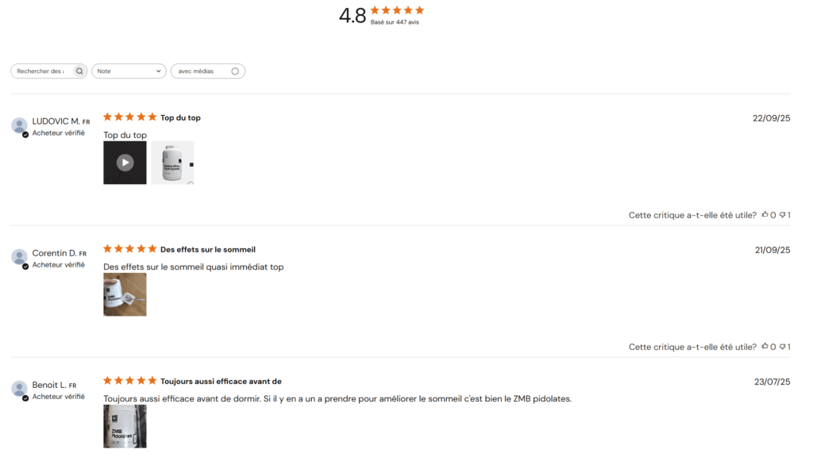Image resolution: width=813 pixels, height=461 pixels.
Task: Toggle the 'avec médias' filter
Action: pos(234,71)
